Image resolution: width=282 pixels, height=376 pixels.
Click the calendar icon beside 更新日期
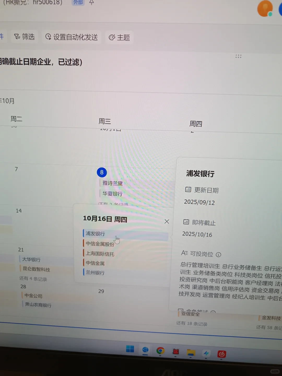tap(188, 189)
